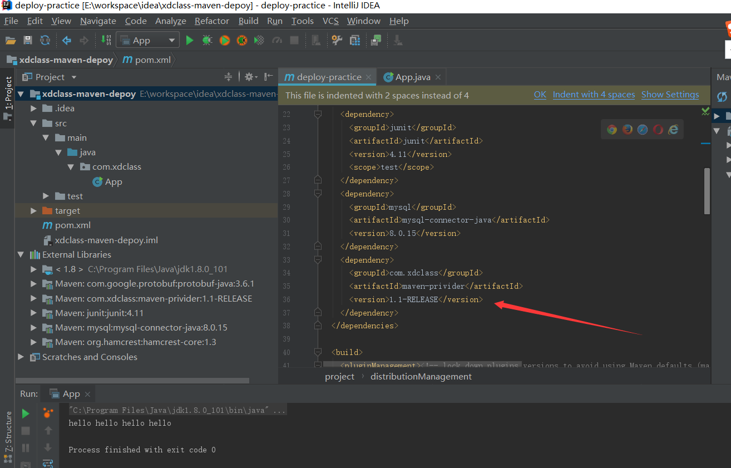The height and width of the screenshot is (468, 731).
Task: Open the VCS menu
Action: pyautogui.click(x=330, y=21)
